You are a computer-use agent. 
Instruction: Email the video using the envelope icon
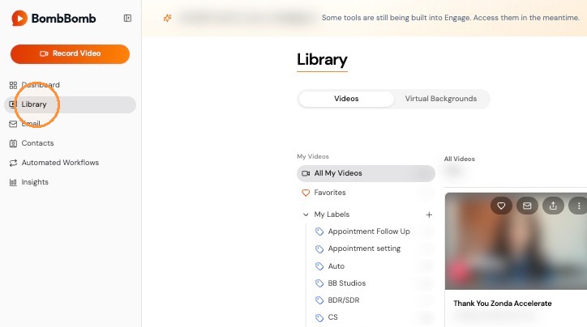coord(527,206)
